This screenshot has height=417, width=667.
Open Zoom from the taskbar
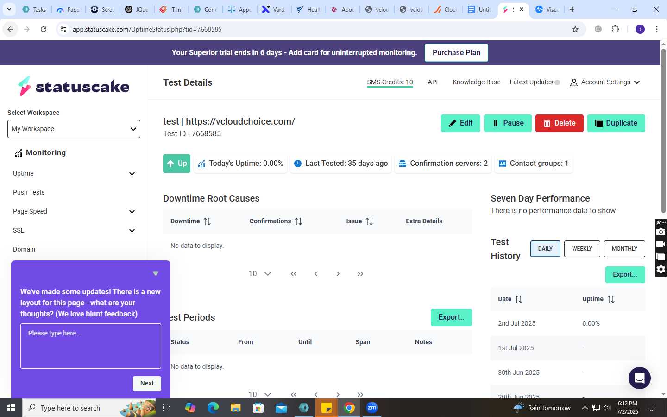(x=372, y=408)
